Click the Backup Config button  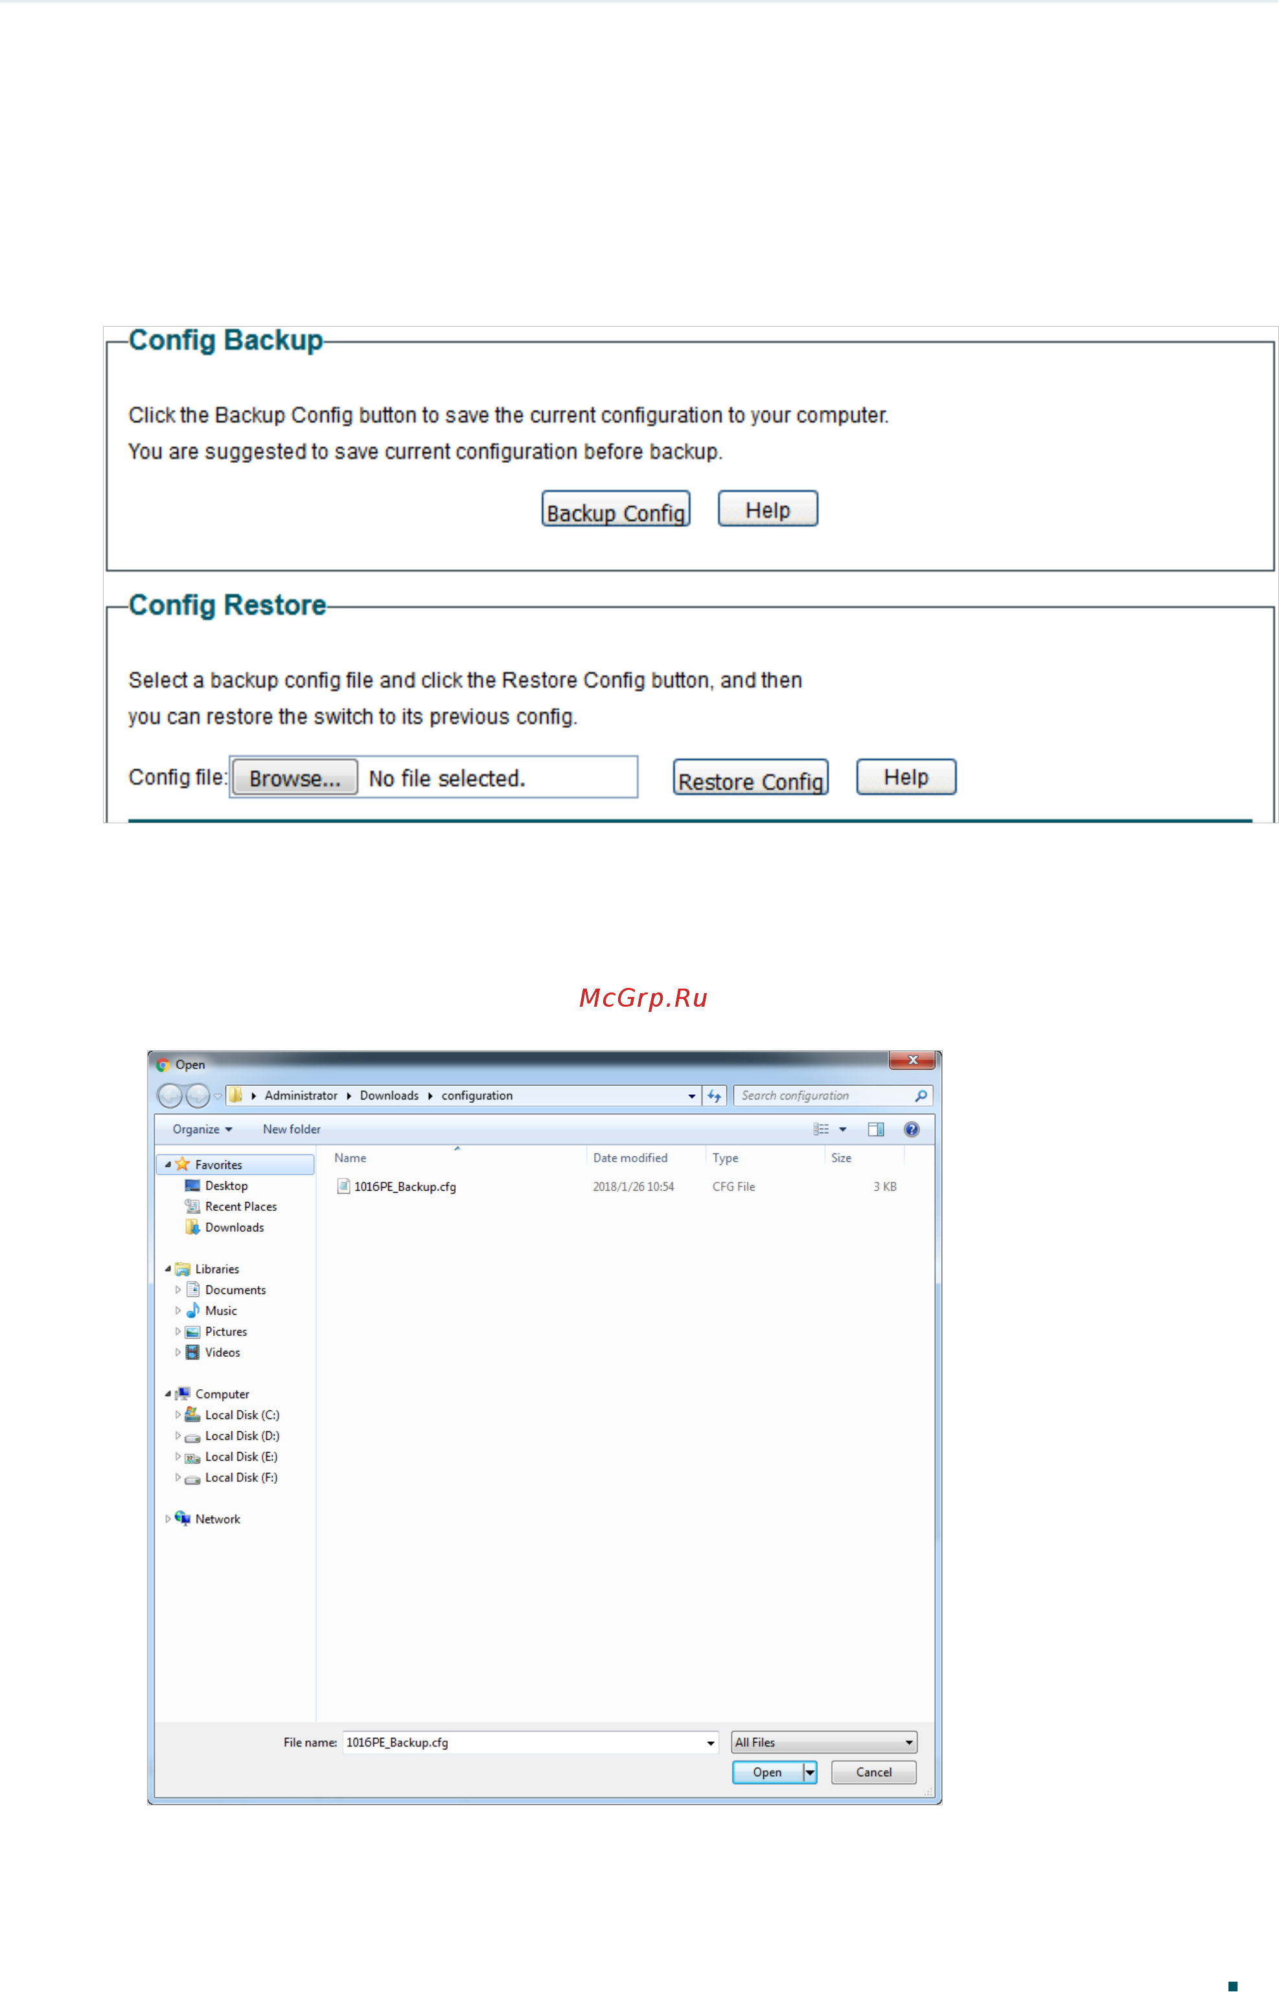[616, 508]
